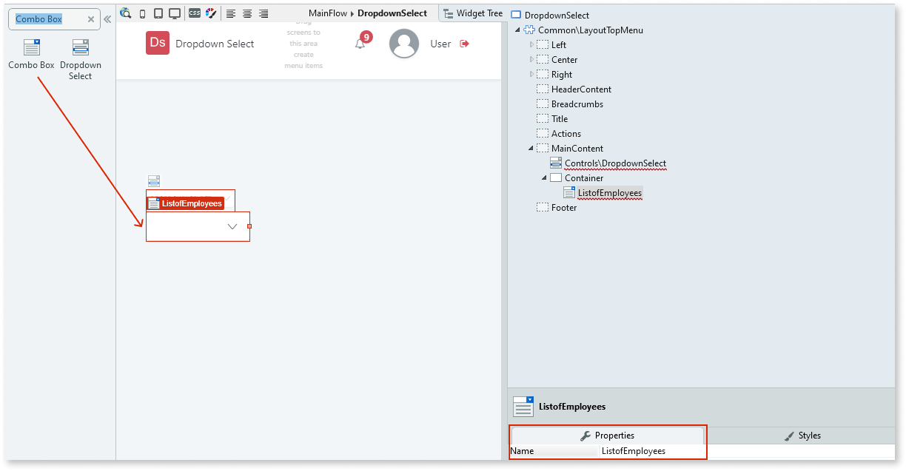Screen dimensions: 906x471
Task: Click the notification bell with badge 9
Action: (360, 43)
